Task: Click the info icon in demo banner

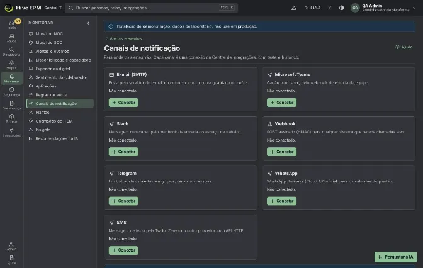Action: [111, 26]
